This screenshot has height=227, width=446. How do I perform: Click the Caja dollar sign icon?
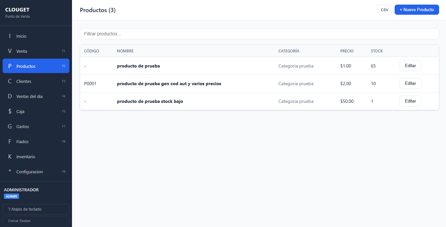coord(9,111)
